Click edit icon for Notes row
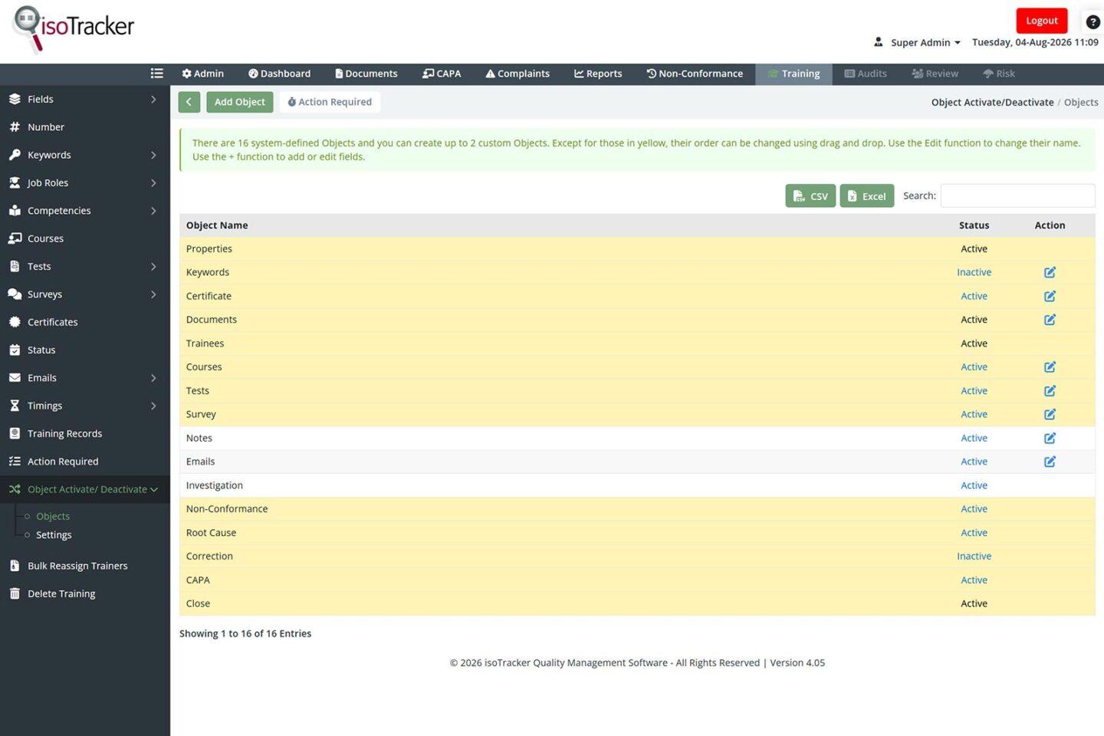The height and width of the screenshot is (736, 1104). tap(1050, 438)
